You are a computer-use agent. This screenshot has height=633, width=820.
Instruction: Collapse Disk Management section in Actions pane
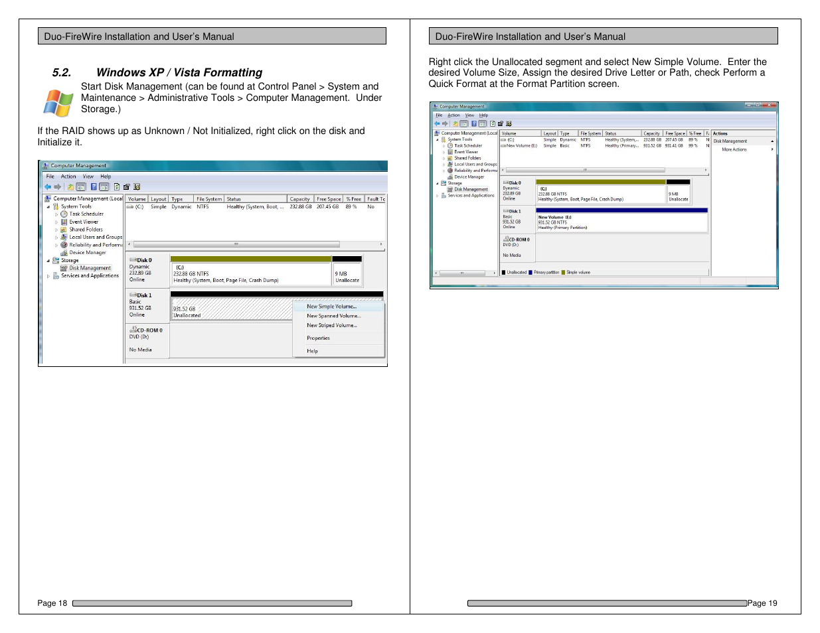click(x=772, y=141)
